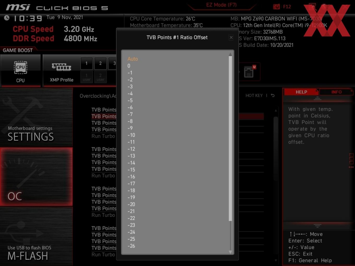Select offset value -18
355x266 pixels.
pos(131,190)
